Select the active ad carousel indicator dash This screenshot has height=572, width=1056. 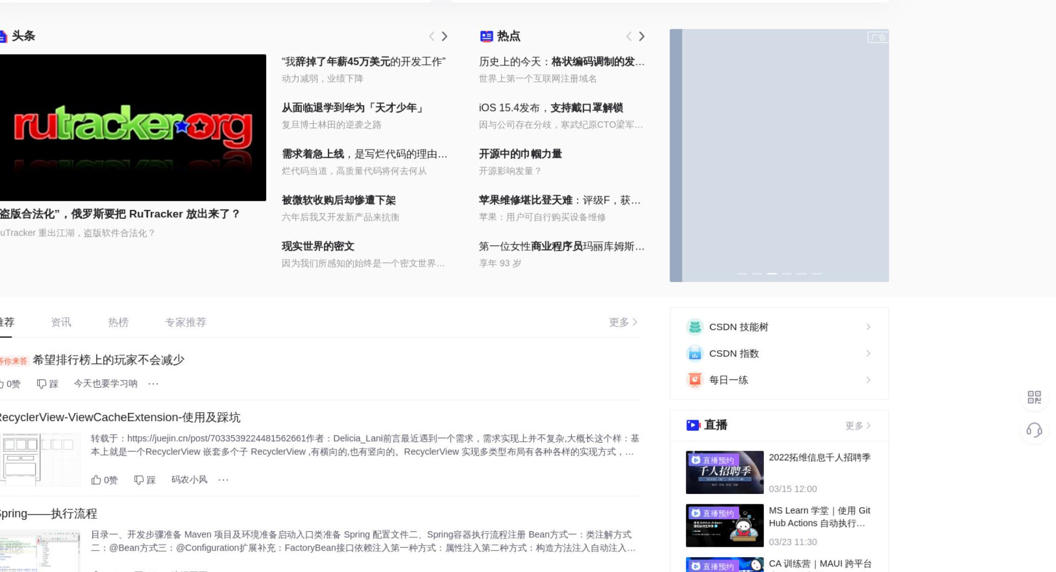click(x=772, y=273)
